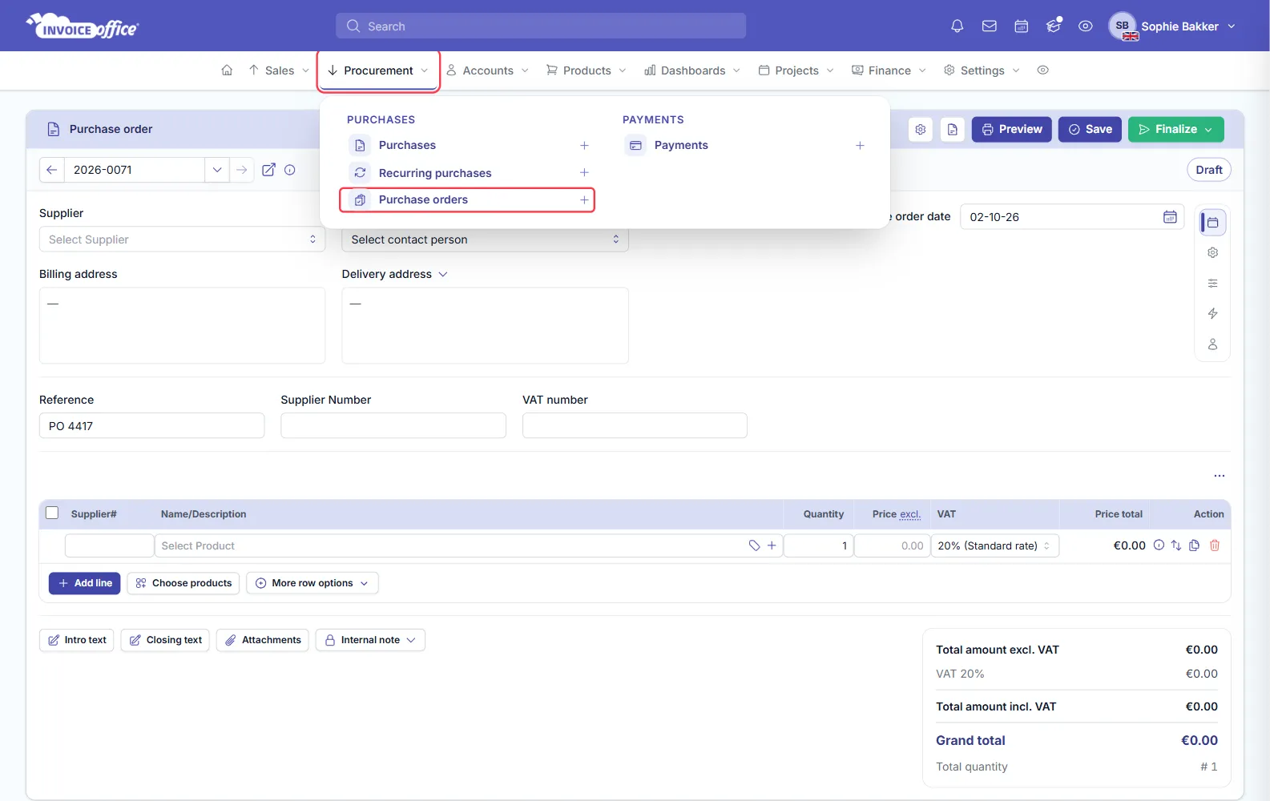Click the Finalize button

coord(1176,129)
